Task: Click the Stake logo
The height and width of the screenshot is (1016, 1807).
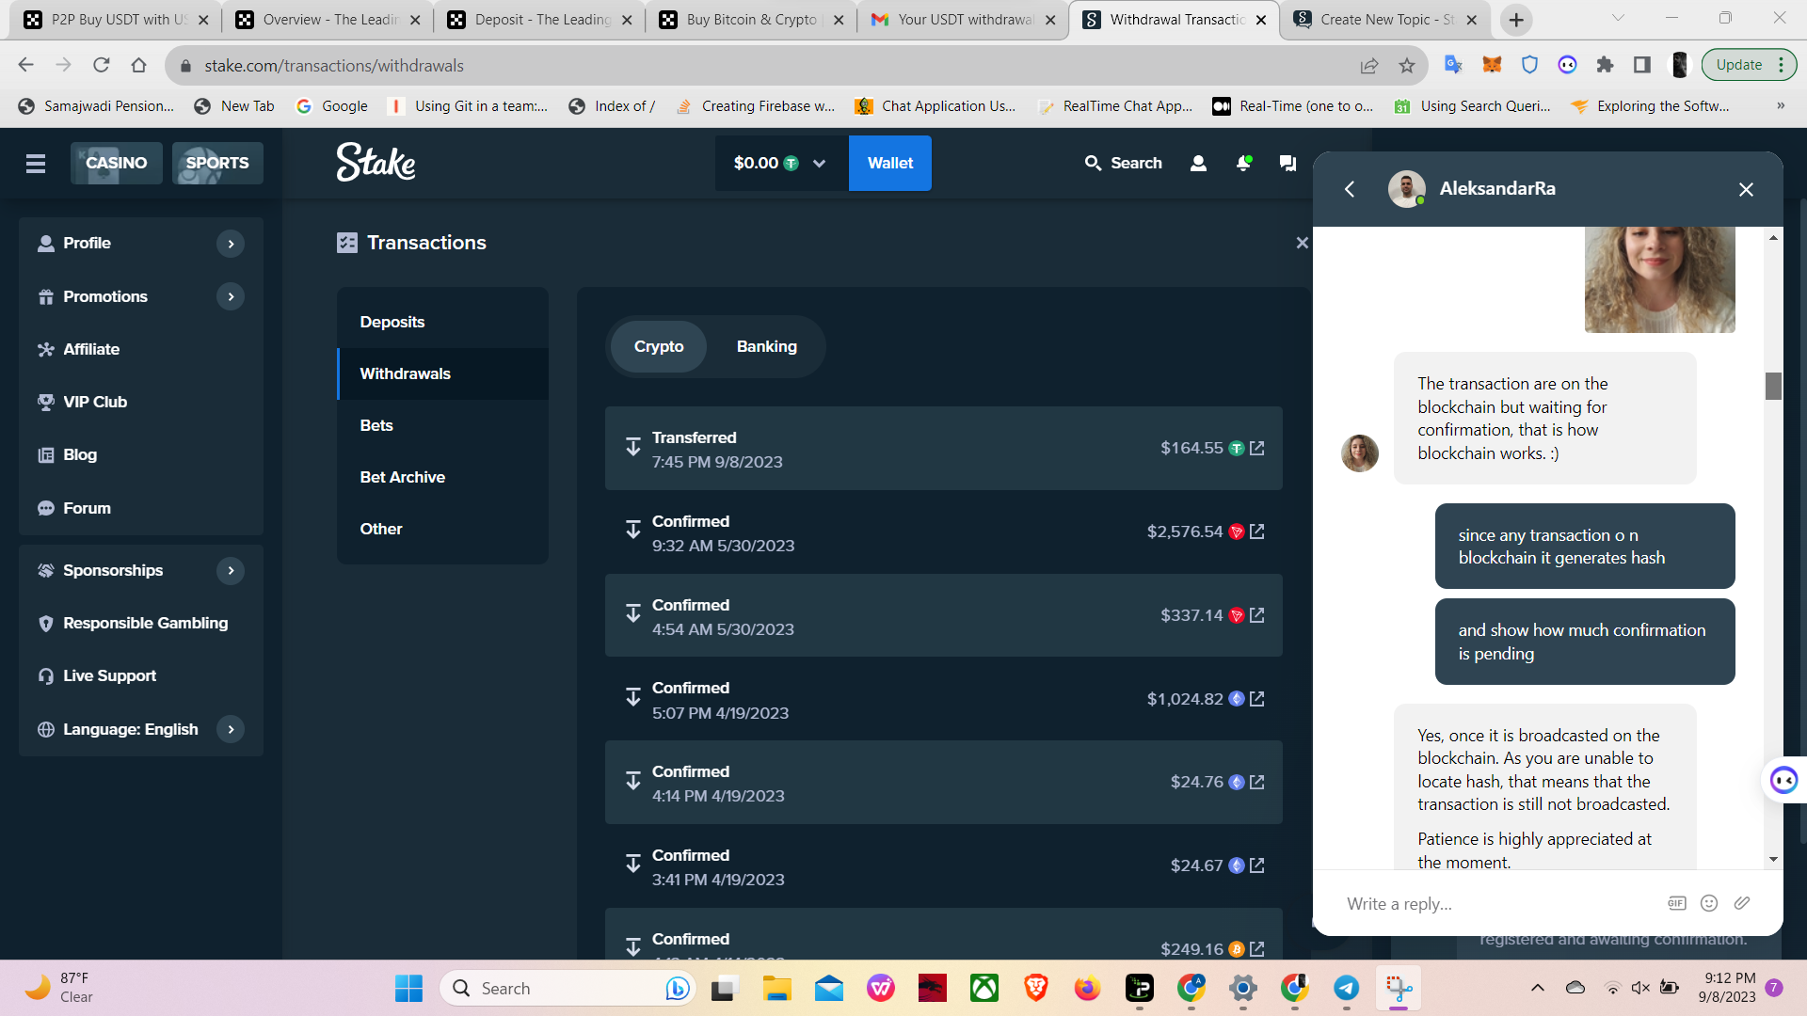Action: coord(376,162)
